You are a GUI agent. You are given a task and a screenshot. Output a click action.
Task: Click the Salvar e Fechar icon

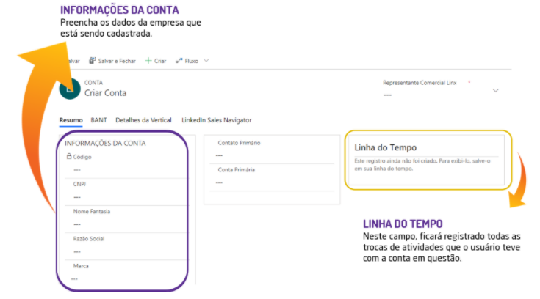tap(92, 61)
